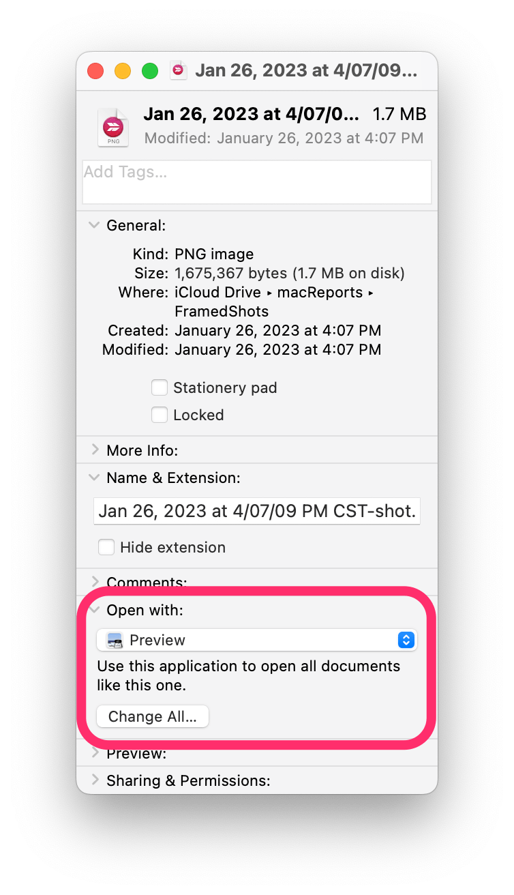Image resolution: width=514 pixels, height=895 pixels.
Task: Click the Add Tags field
Action: pos(257,182)
